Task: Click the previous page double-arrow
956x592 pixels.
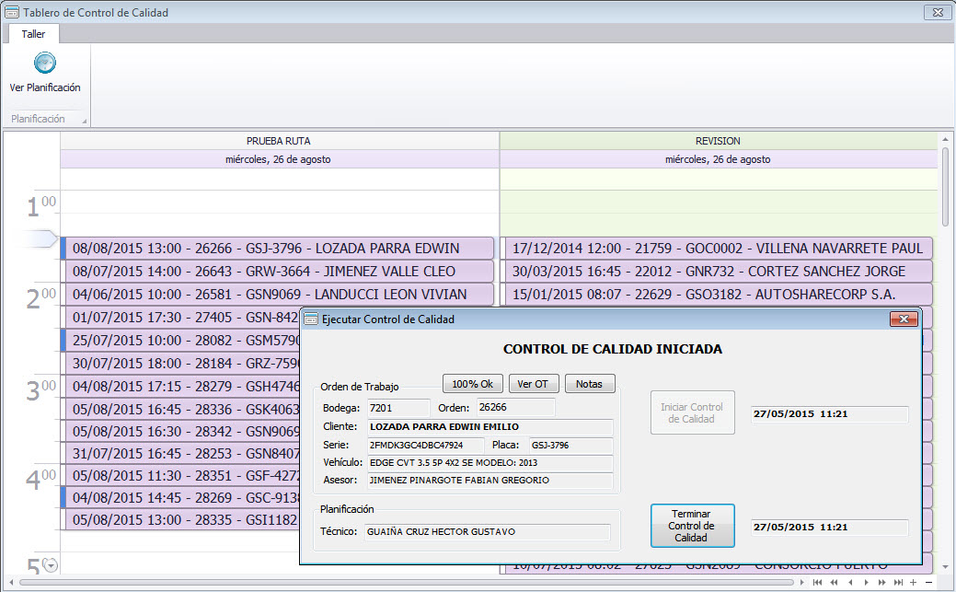Action: point(834,583)
